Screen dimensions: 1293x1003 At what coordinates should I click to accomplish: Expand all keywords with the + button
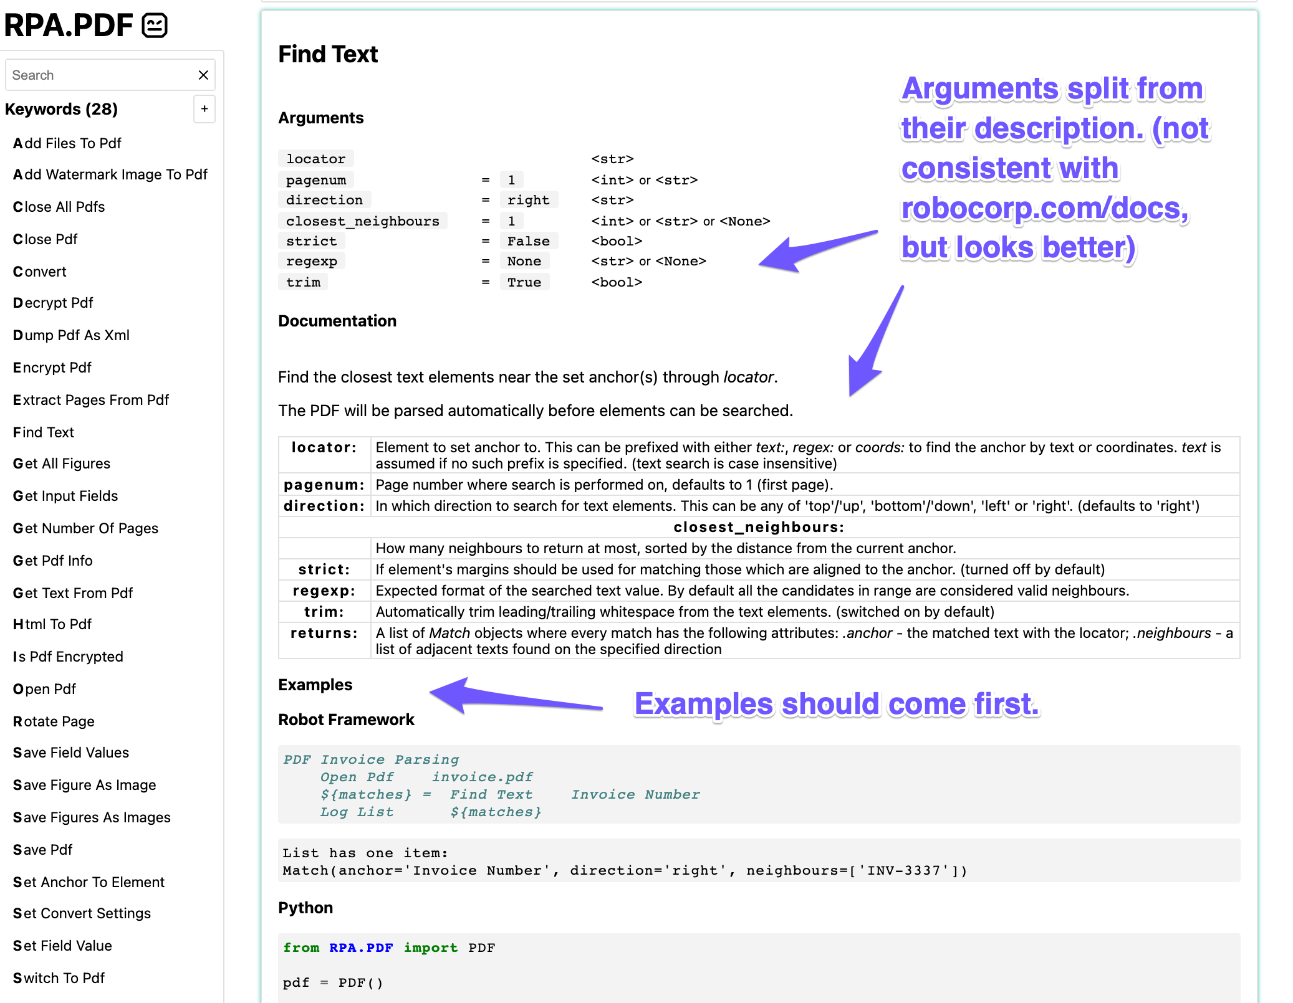[204, 109]
